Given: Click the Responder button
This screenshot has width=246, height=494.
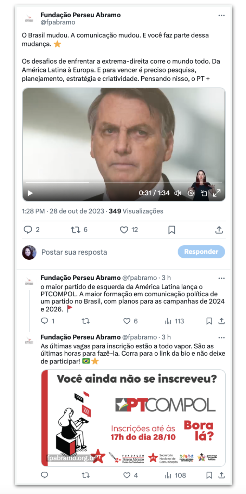Looking at the screenshot, I should tap(201, 252).
